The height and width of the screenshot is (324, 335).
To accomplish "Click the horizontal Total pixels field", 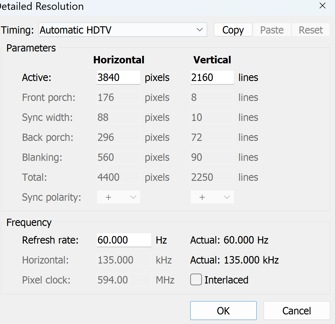I will pos(118,177).
